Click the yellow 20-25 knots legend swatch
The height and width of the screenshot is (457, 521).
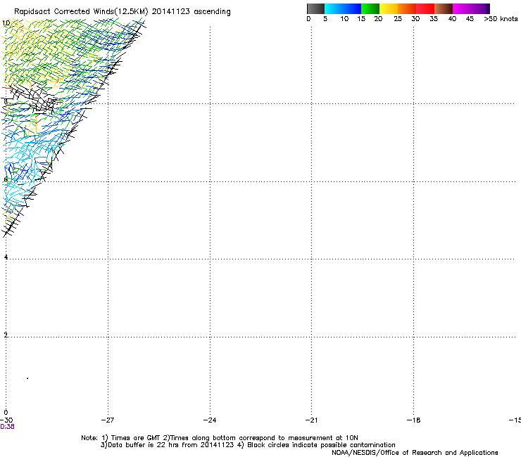tap(389, 8)
